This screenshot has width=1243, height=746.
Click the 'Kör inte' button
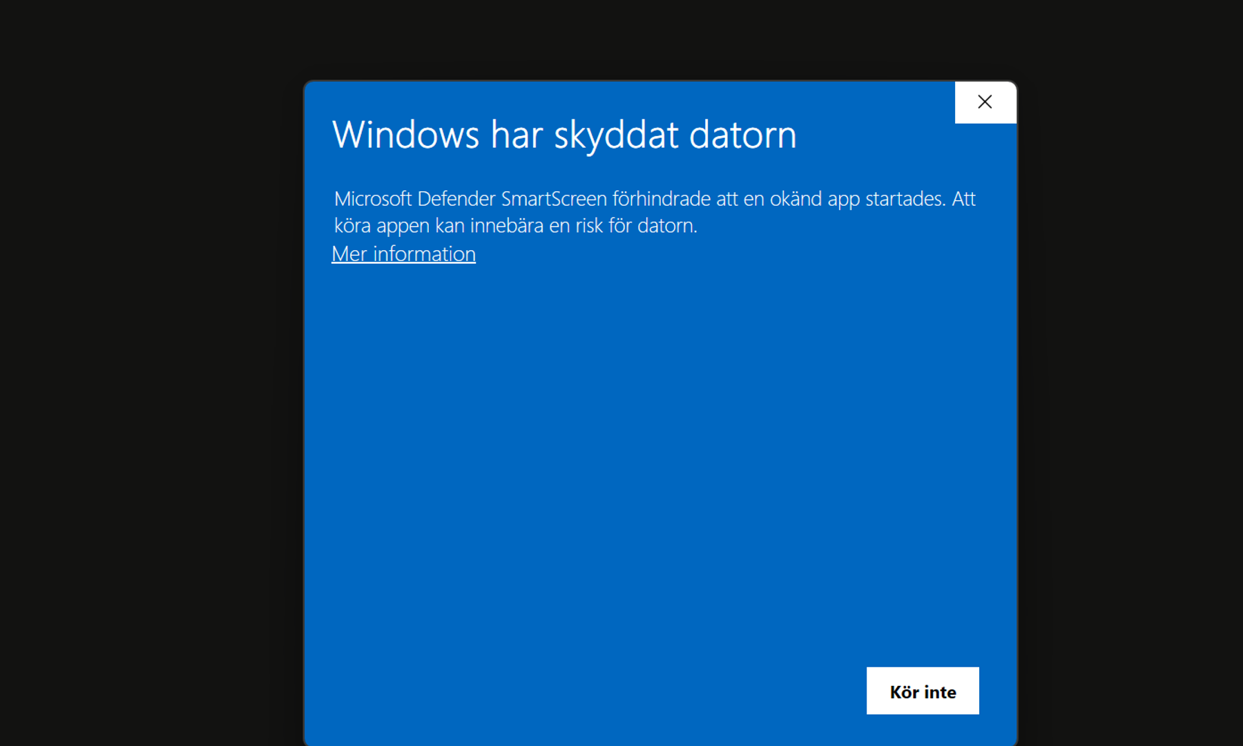pyautogui.click(x=923, y=691)
